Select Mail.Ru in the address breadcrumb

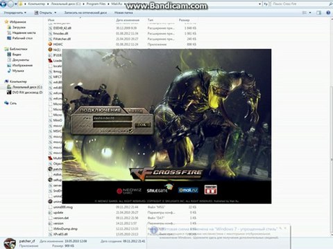[x=117, y=4]
